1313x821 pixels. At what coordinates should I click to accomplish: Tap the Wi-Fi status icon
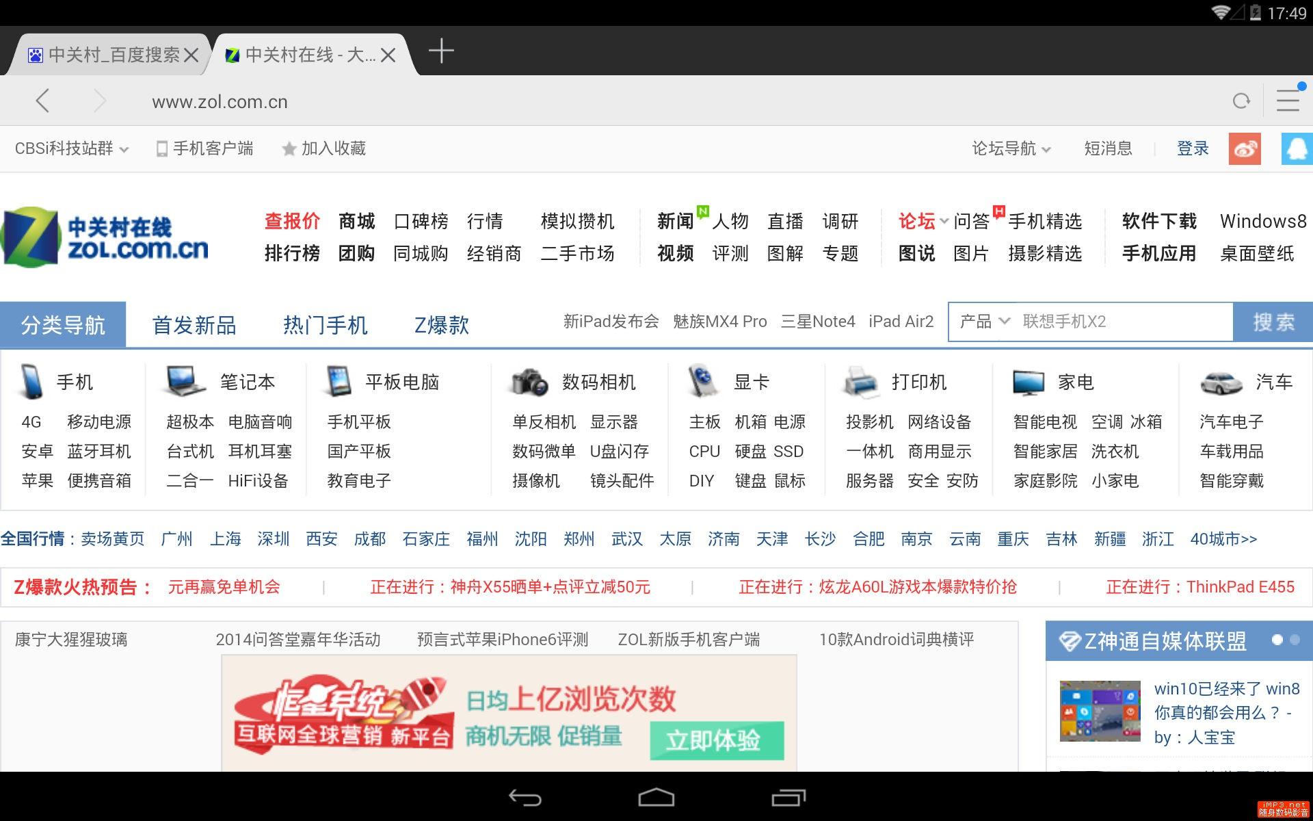(1220, 12)
